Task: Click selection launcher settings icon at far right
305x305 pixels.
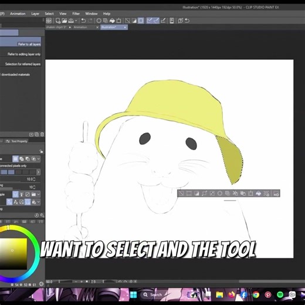Action: tap(276, 194)
